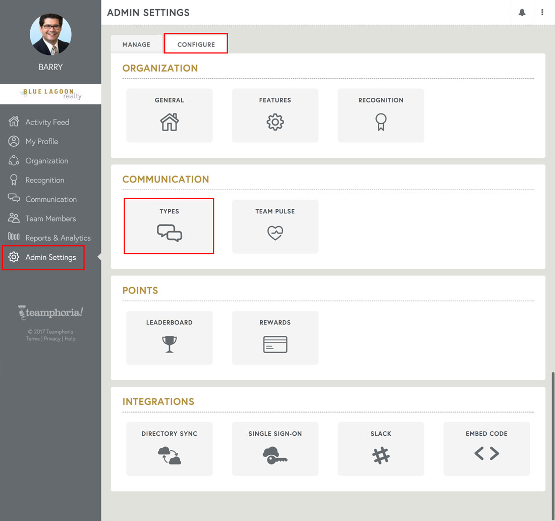
Task: Open the Features gear settings card
Action: (x=275, y=115)
